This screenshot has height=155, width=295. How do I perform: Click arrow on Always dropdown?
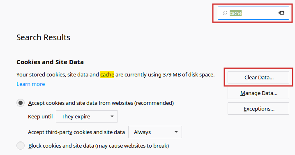coord(176,132)
